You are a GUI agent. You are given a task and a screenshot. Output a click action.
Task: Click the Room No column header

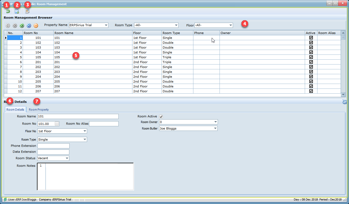click(38, 33)
